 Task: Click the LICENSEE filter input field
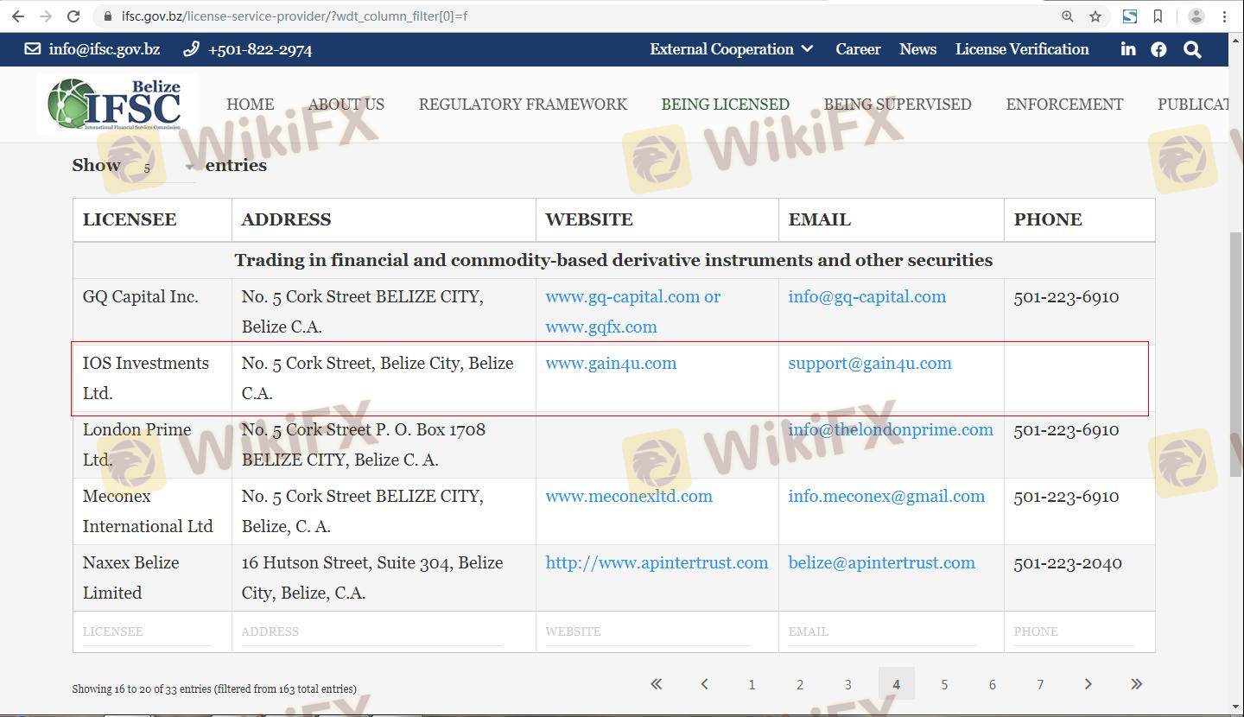coord(147,631)
